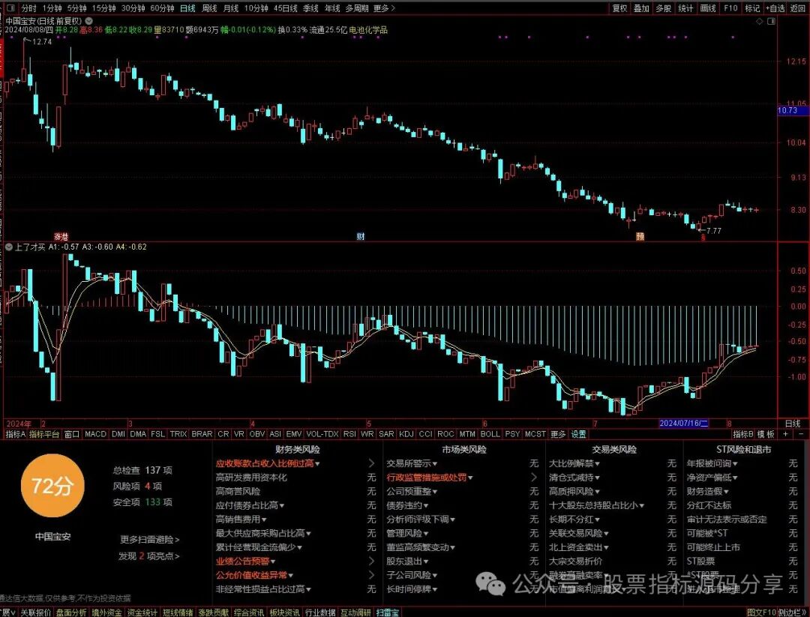Open the 更多扫雷避险 link
The image size is (810, 617).
(150, 540)
